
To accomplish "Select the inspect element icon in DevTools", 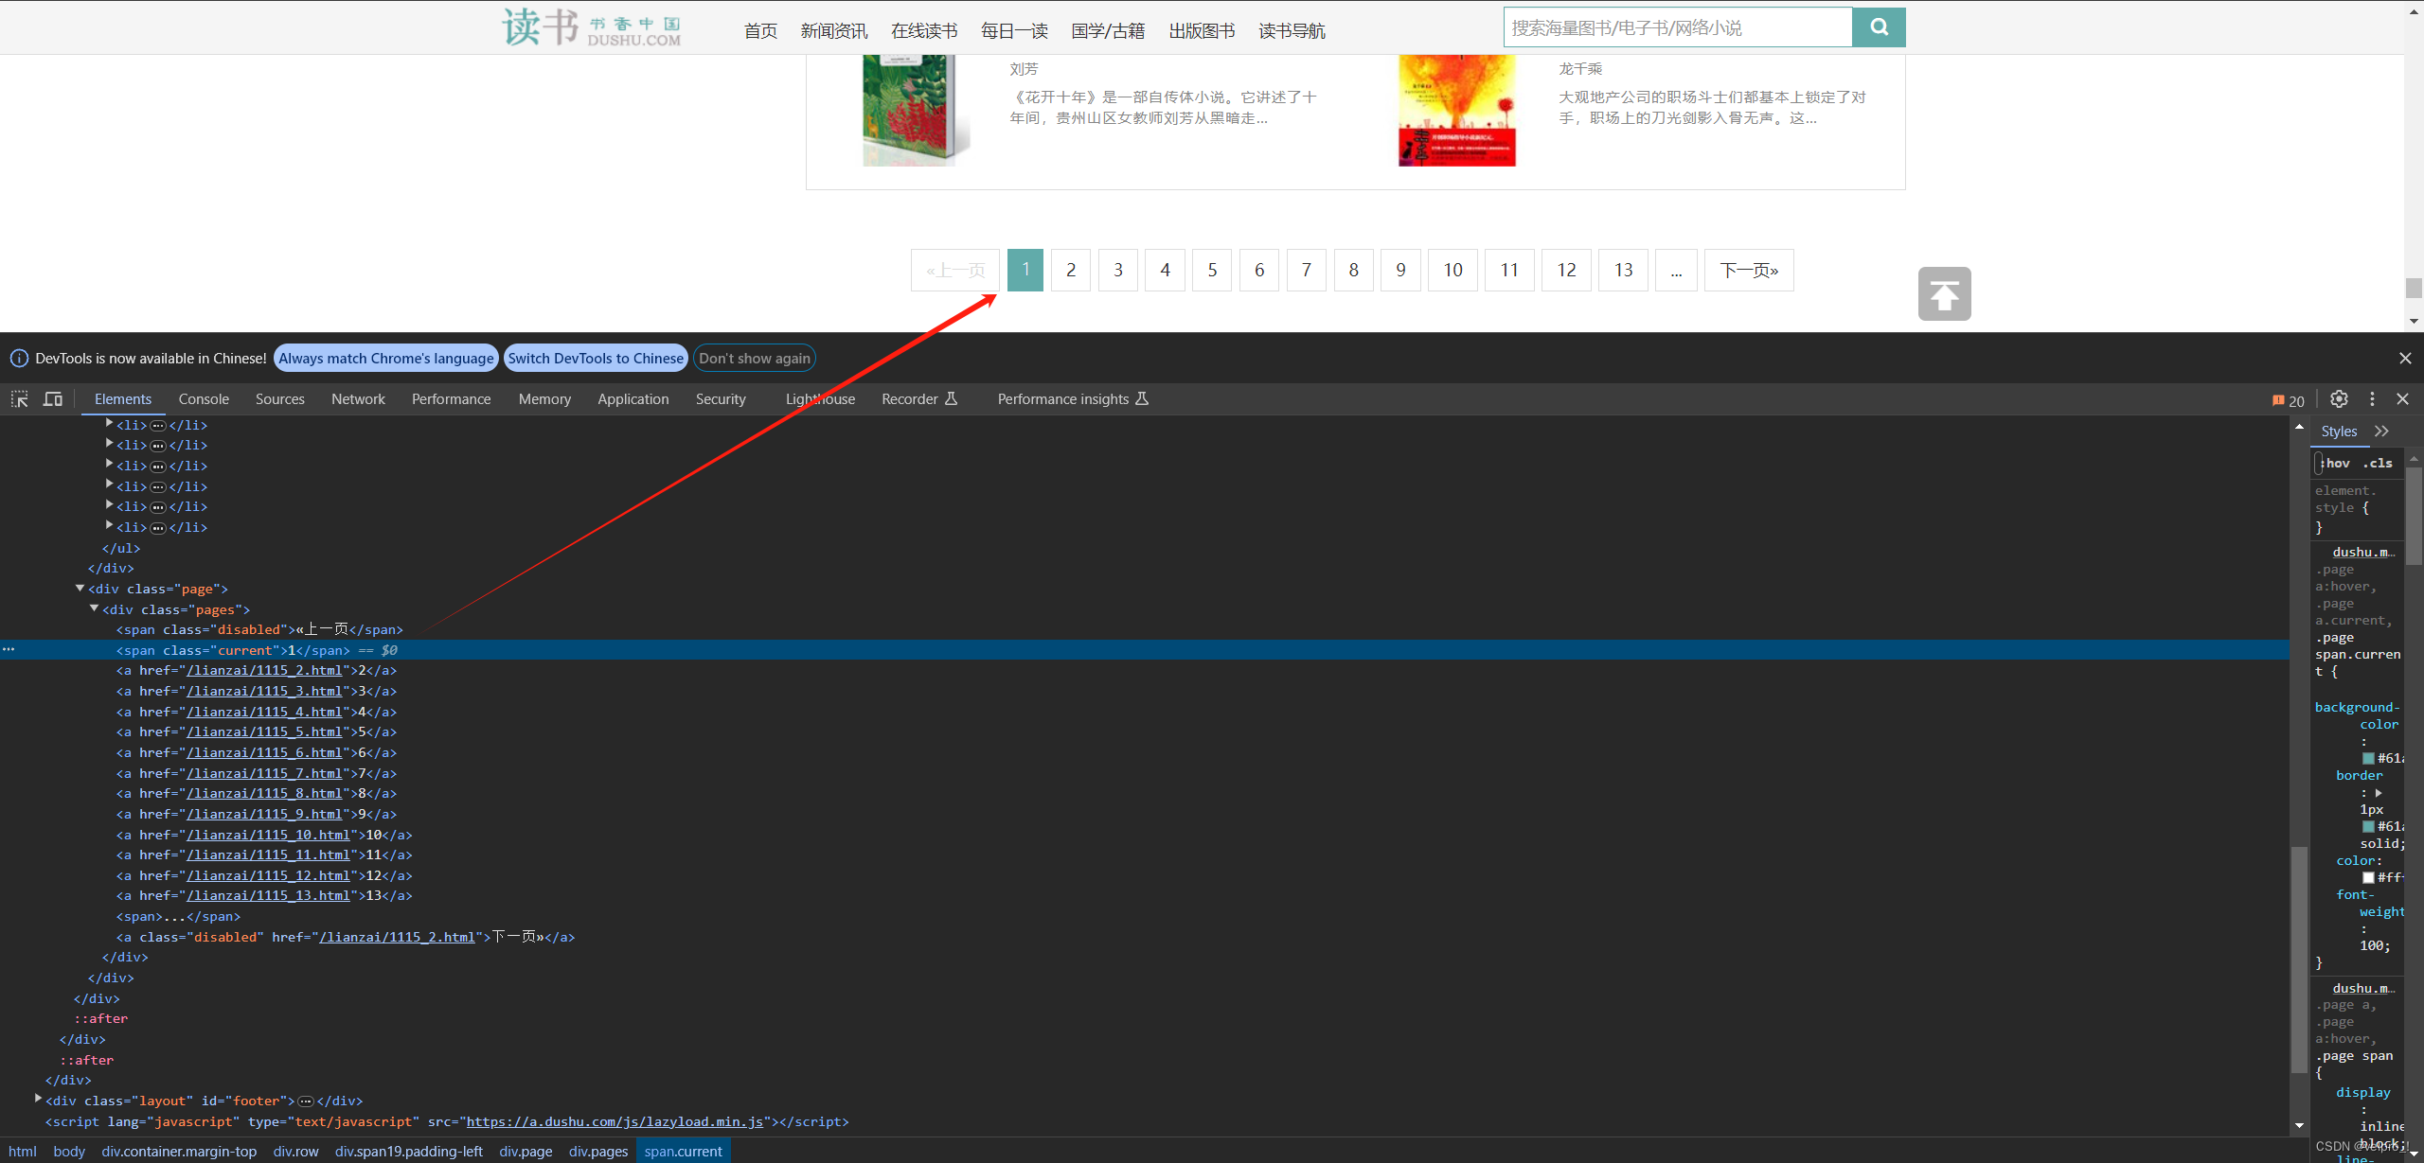I will [19, 399].
